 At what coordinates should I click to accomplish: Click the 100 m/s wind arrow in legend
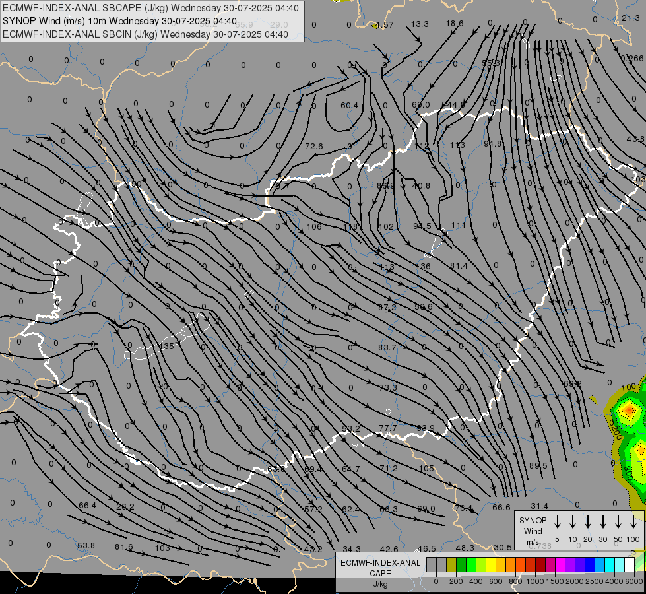pyautogui.click(x=633, y=522)
